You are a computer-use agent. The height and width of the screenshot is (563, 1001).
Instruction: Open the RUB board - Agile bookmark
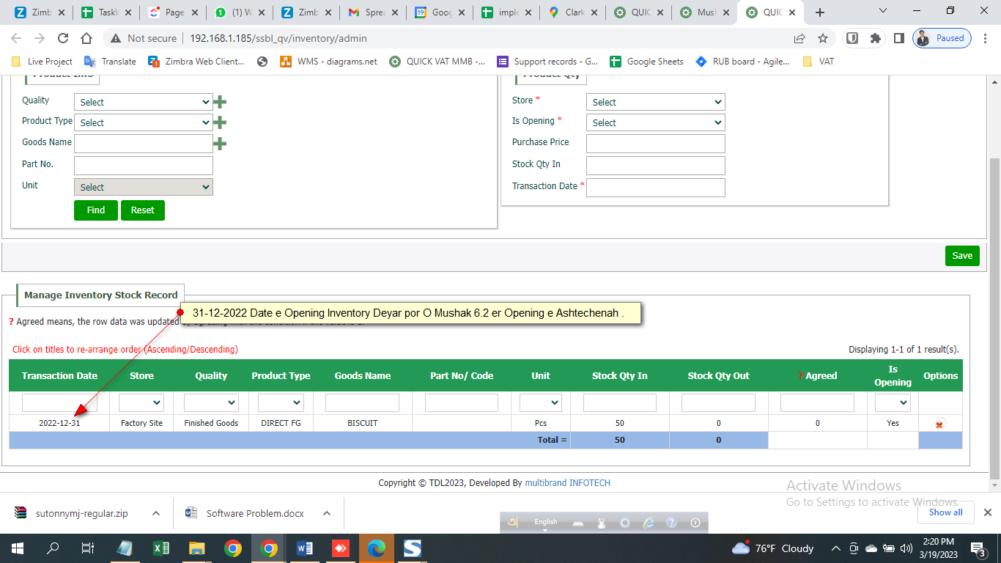(742, 62)
